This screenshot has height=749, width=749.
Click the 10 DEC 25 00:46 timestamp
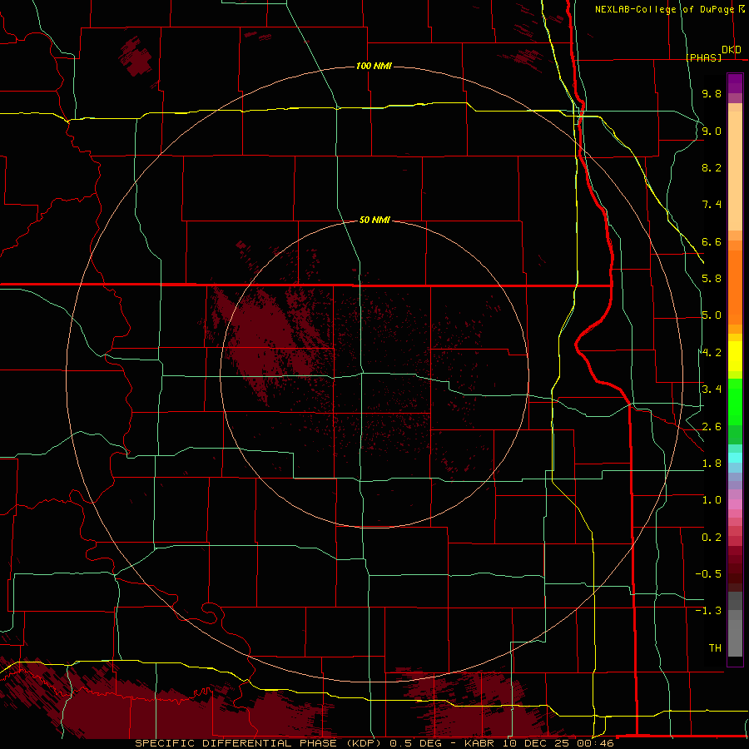coord(558,743)
